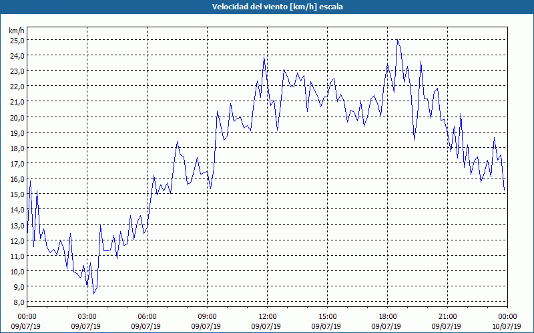Click the 18,0 axis value
The height and width of the screenshot is (333, 534).
[x=17, y=148]
